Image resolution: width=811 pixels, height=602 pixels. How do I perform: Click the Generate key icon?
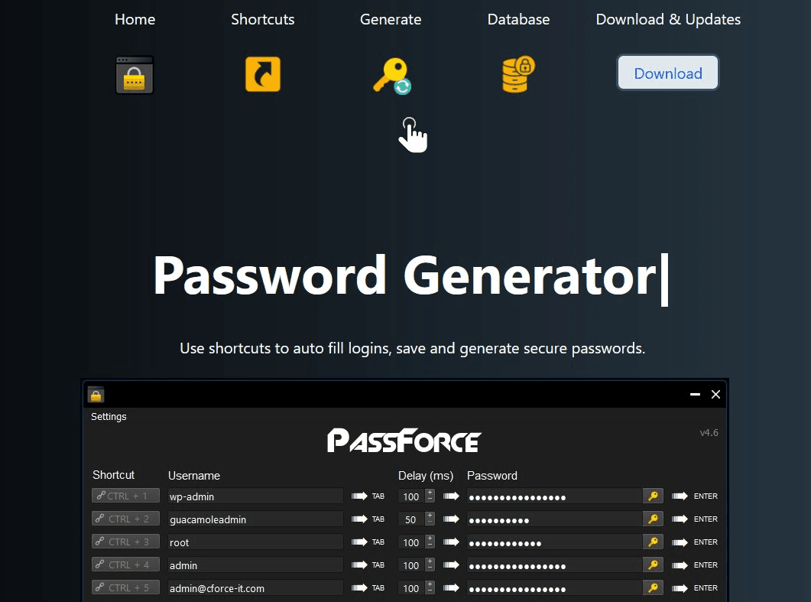[391, 76]
